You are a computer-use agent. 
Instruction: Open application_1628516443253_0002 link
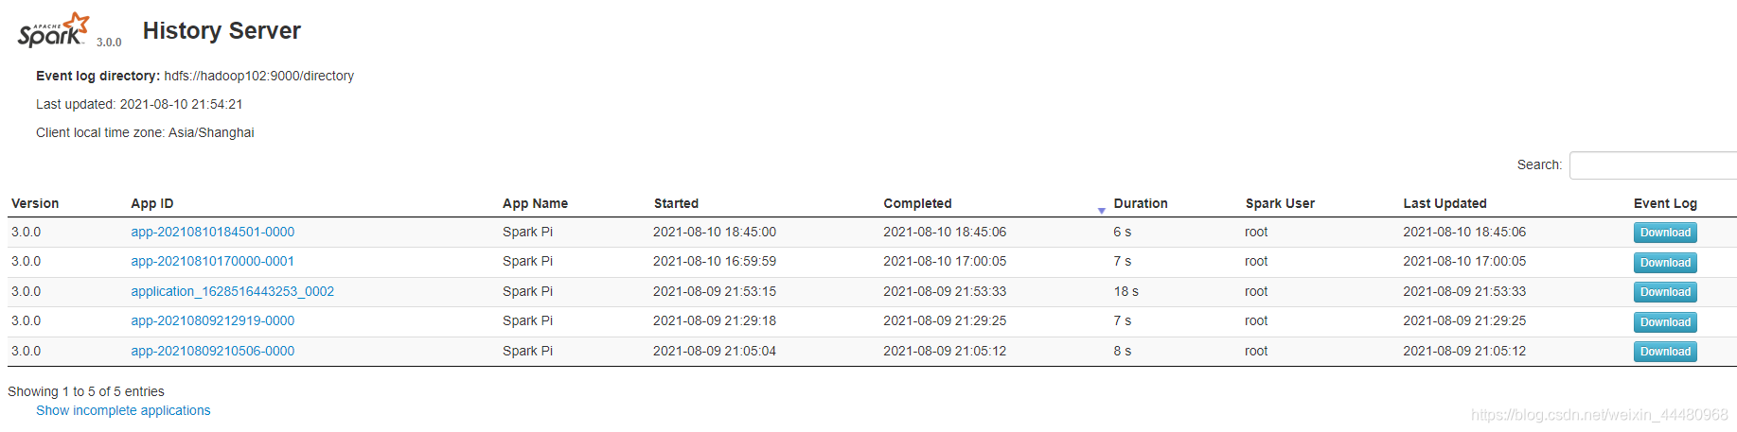tap(233, 291)
